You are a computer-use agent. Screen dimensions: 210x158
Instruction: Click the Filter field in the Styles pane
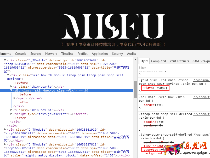click(173, 68)
